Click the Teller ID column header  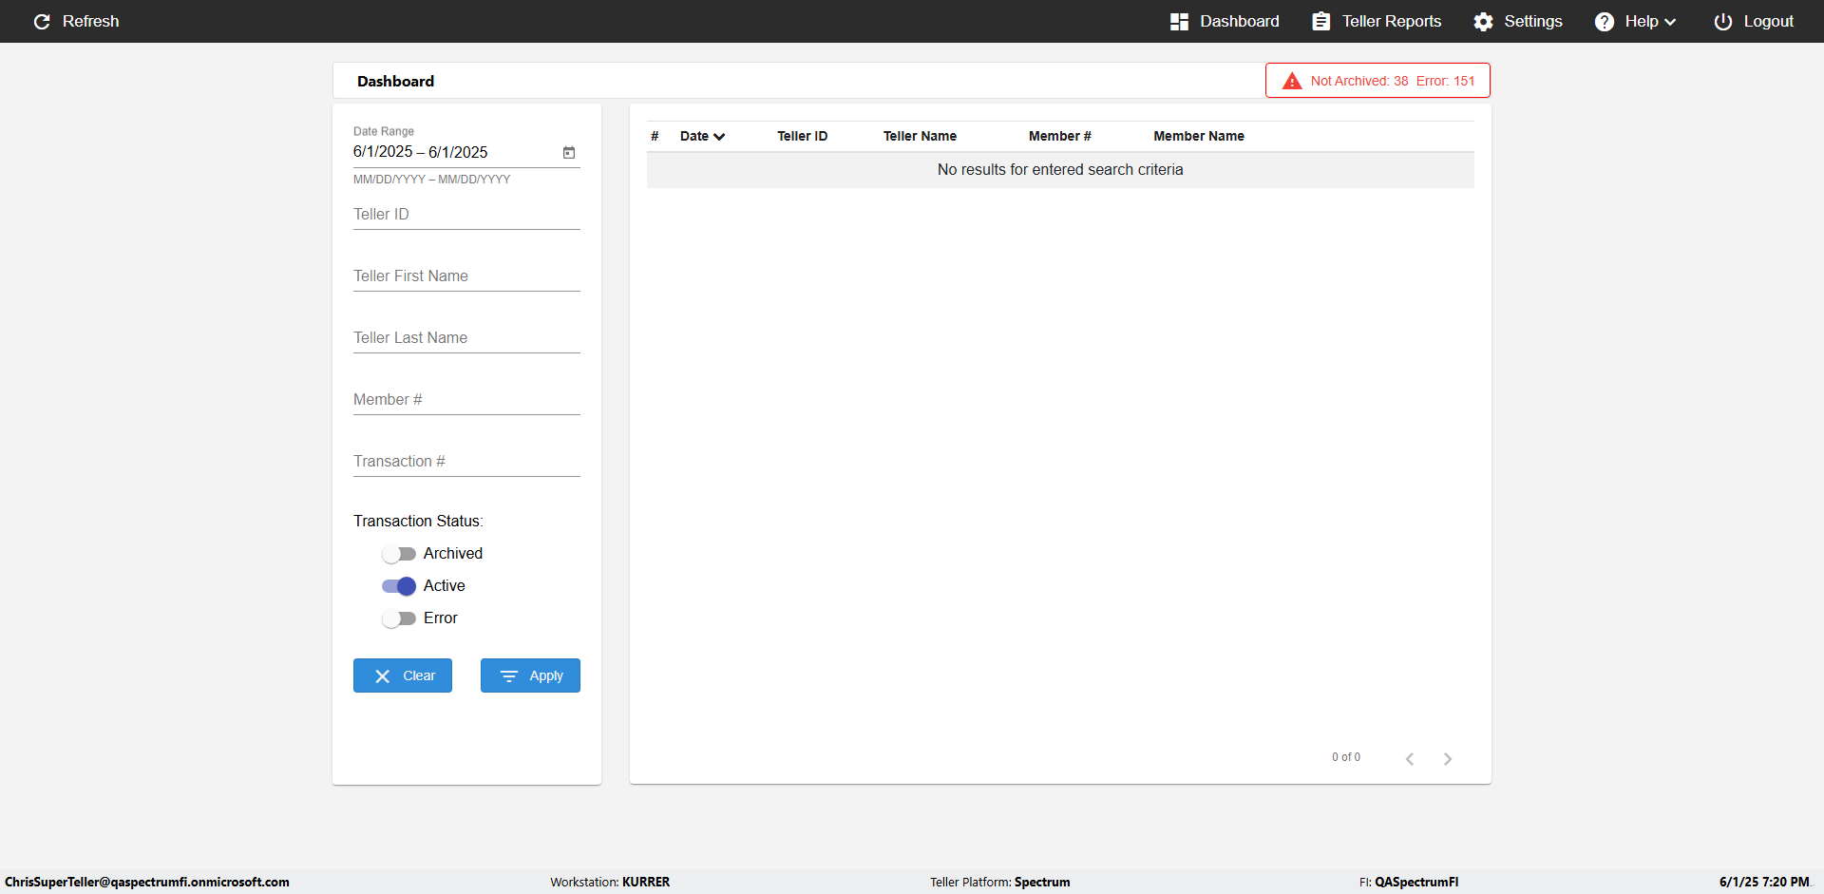[802, 136]
